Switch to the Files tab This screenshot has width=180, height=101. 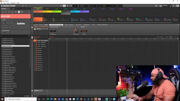coord(13,9)
